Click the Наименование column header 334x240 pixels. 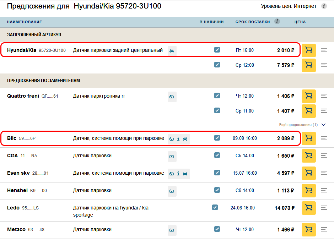[x=25, y=22]
